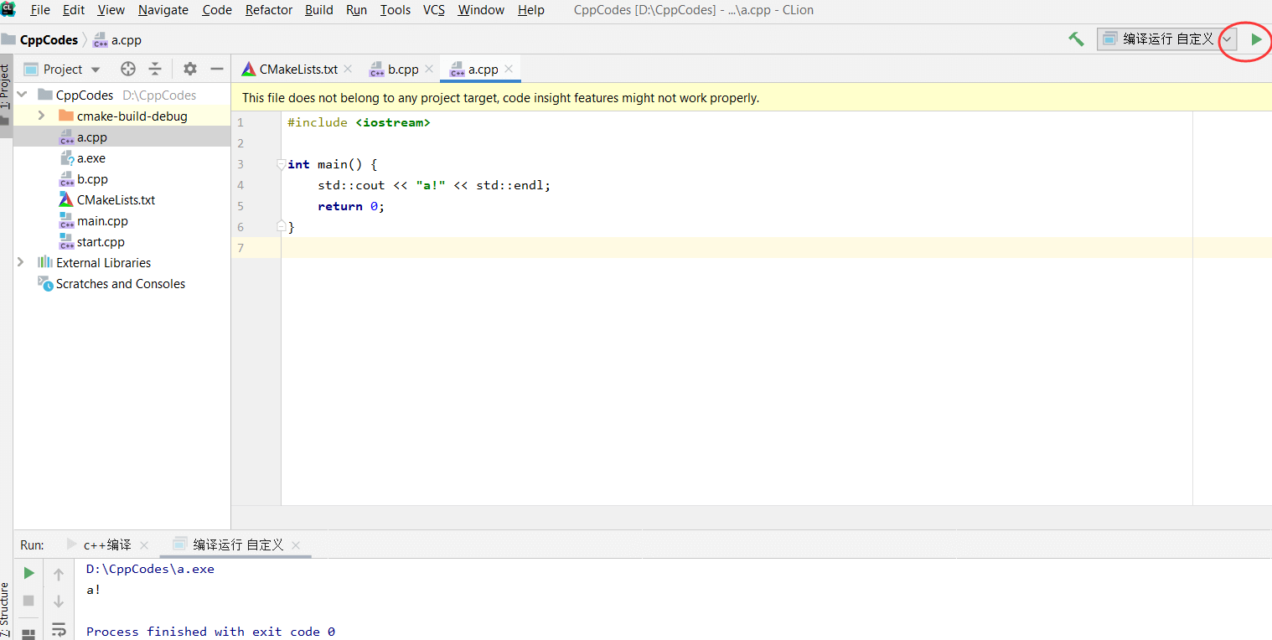
Task: Close the b.cpp editor tab
Action: tap(429, 70)
